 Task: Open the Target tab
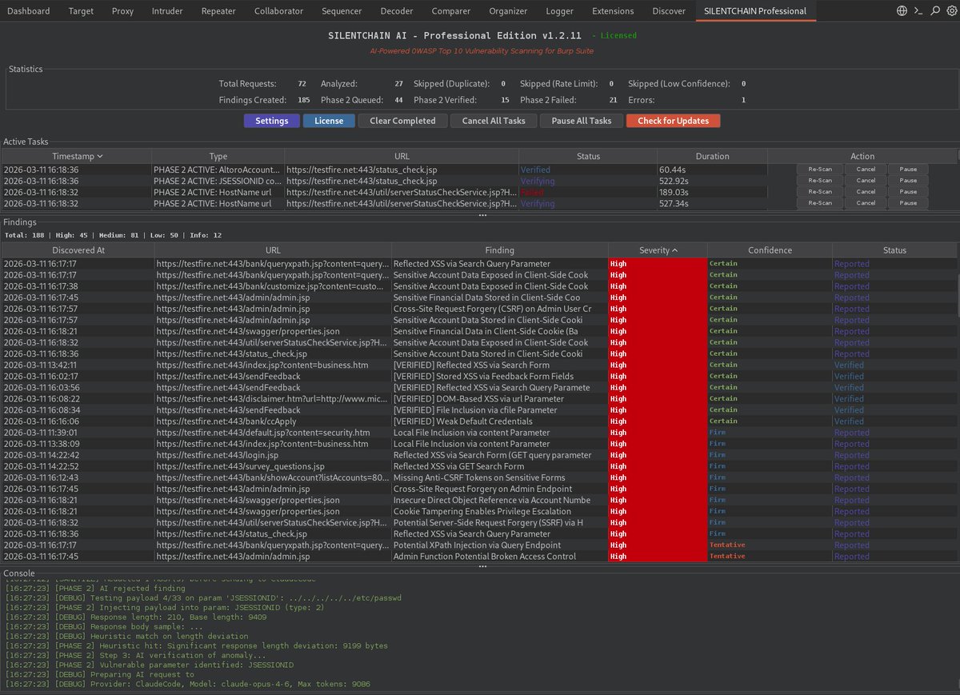click(81, 11)
